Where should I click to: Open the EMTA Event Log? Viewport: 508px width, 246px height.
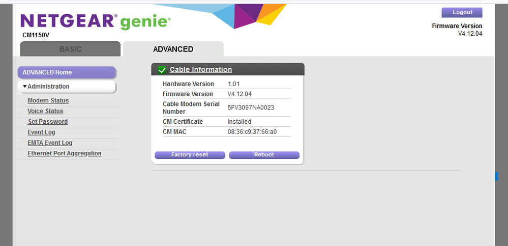[x=50, y=143]
